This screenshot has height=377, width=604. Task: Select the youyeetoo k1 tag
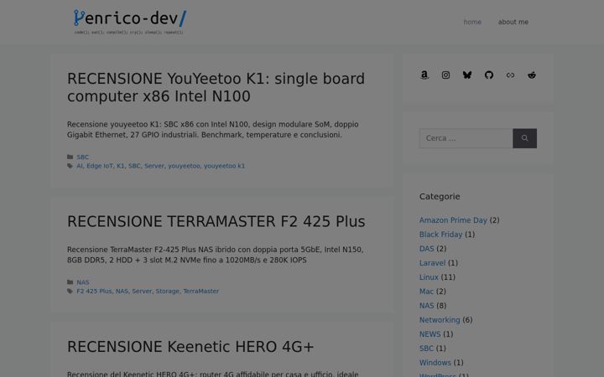point(224,166)
